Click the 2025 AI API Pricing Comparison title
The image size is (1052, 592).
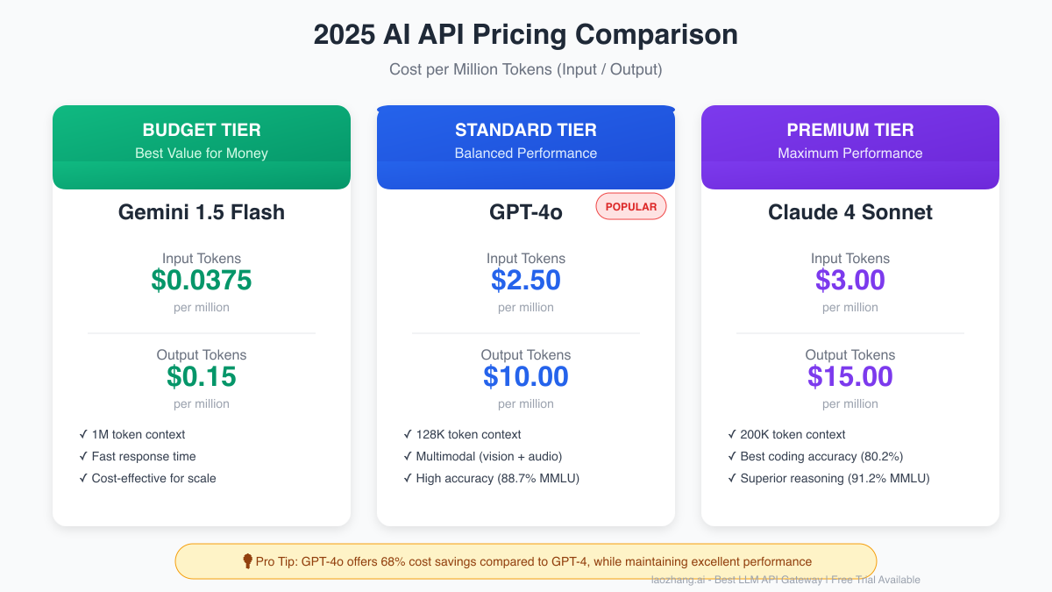[x=526, y=35]
